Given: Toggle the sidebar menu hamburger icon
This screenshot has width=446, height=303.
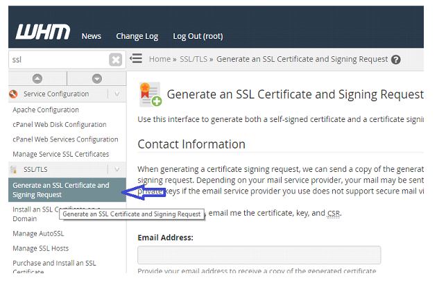Looking at the screenshot, I should pos(136,58).
